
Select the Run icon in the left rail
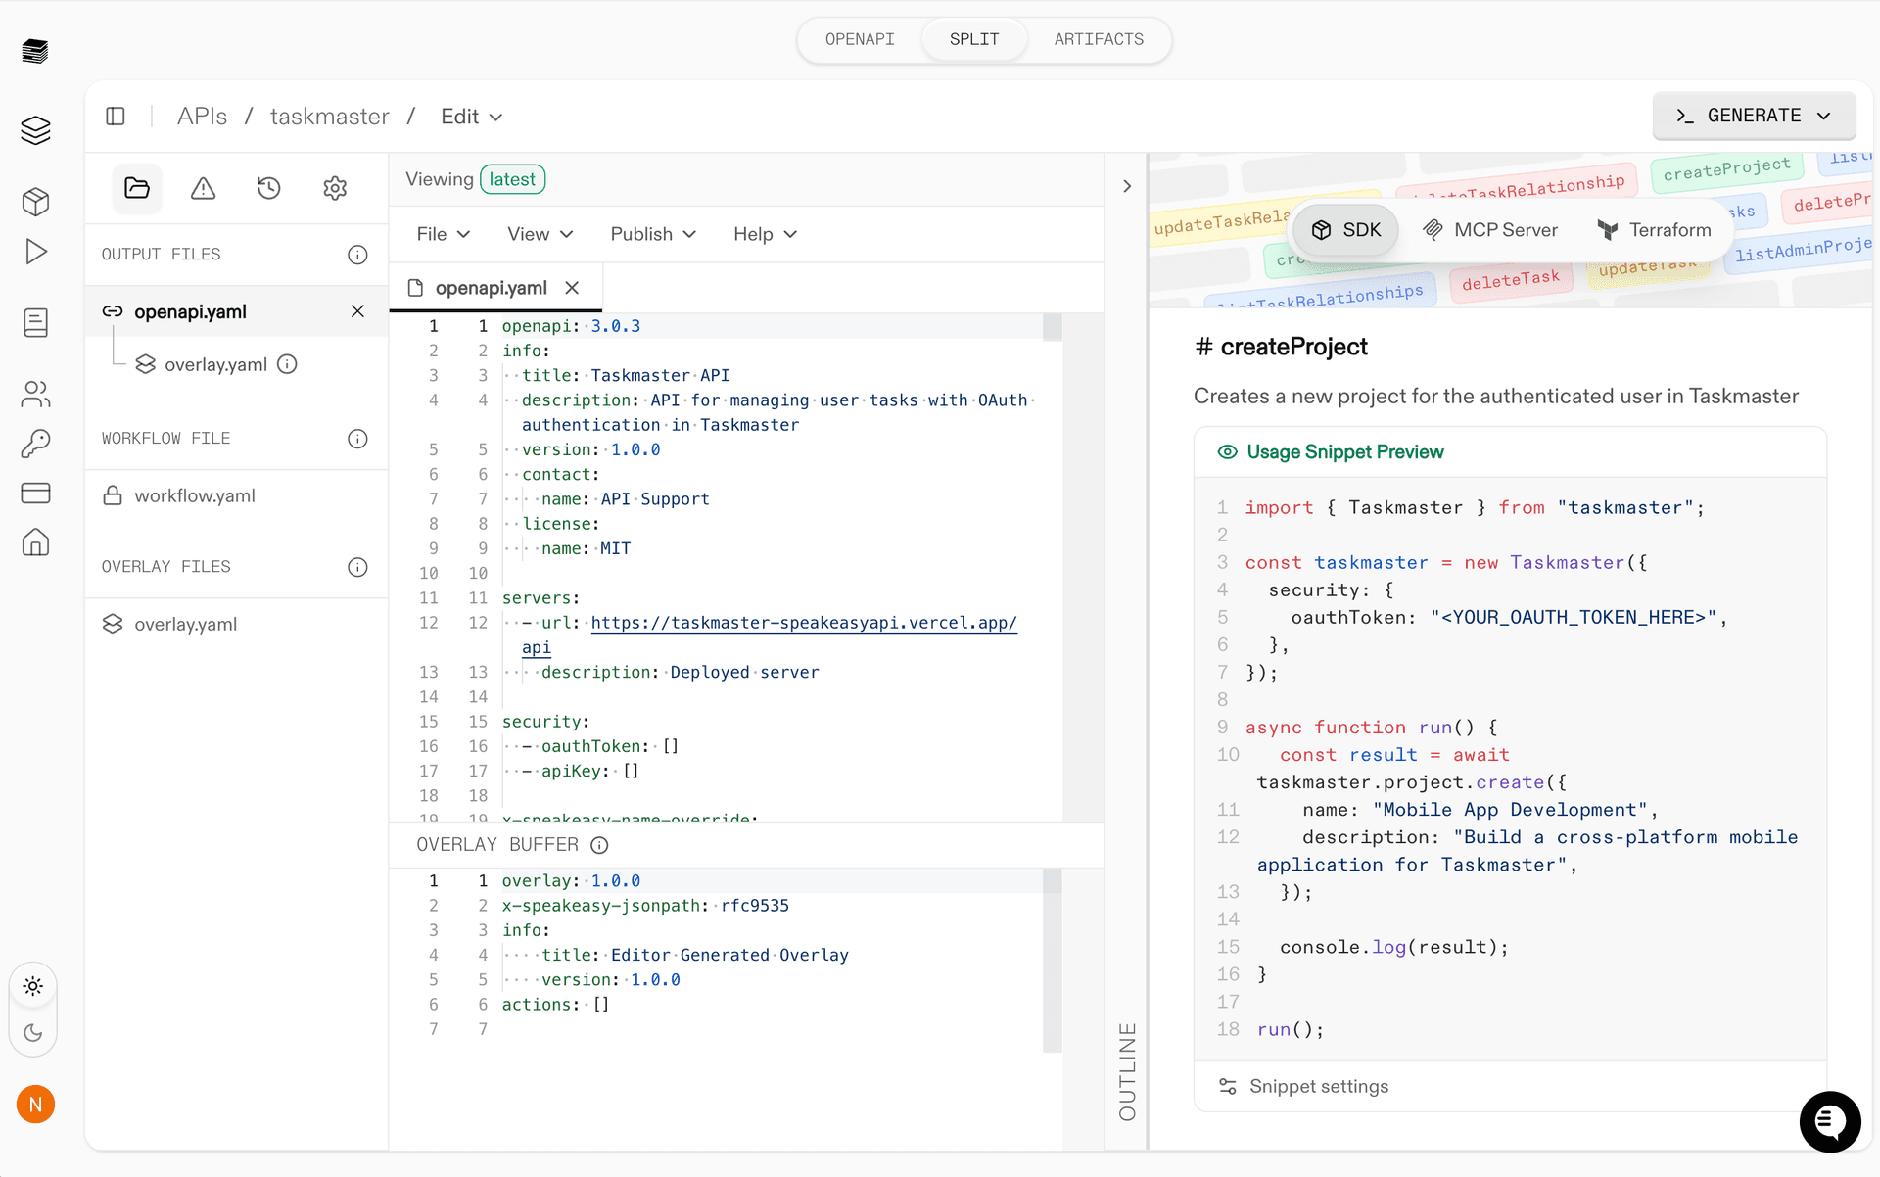pyautogui.click(x=35, y=252)
